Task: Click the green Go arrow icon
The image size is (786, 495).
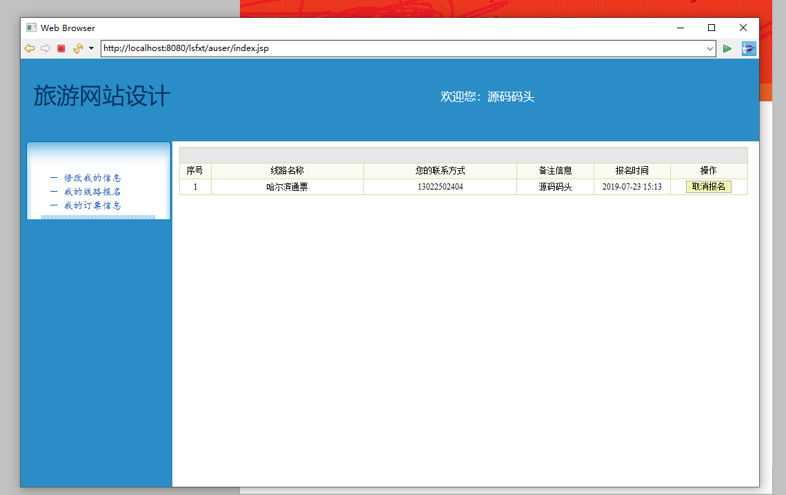Action: (x=727, y=48)
